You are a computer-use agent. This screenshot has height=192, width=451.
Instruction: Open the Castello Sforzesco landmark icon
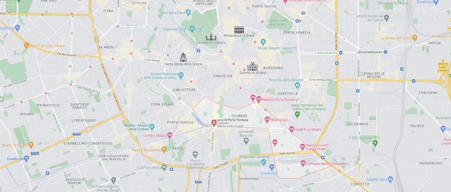point(211,37)
